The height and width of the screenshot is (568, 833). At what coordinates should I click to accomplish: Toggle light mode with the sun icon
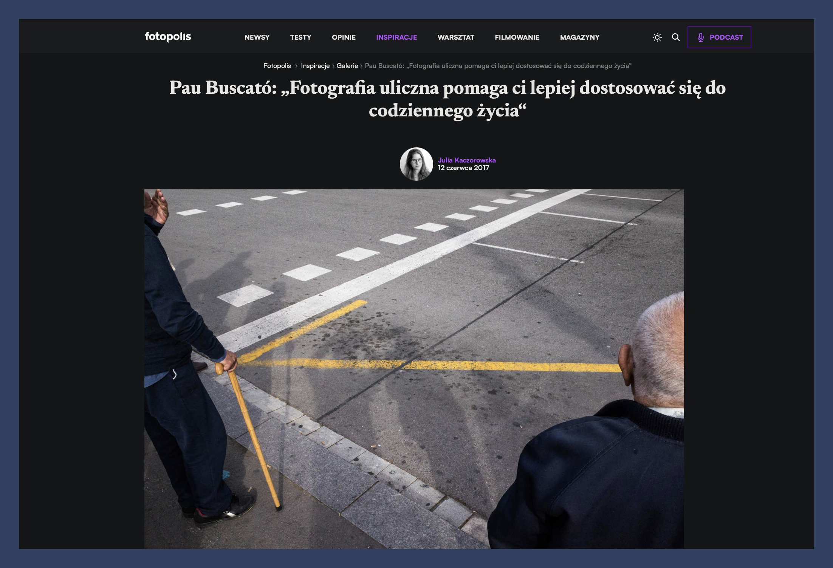[x=657, y=37]
